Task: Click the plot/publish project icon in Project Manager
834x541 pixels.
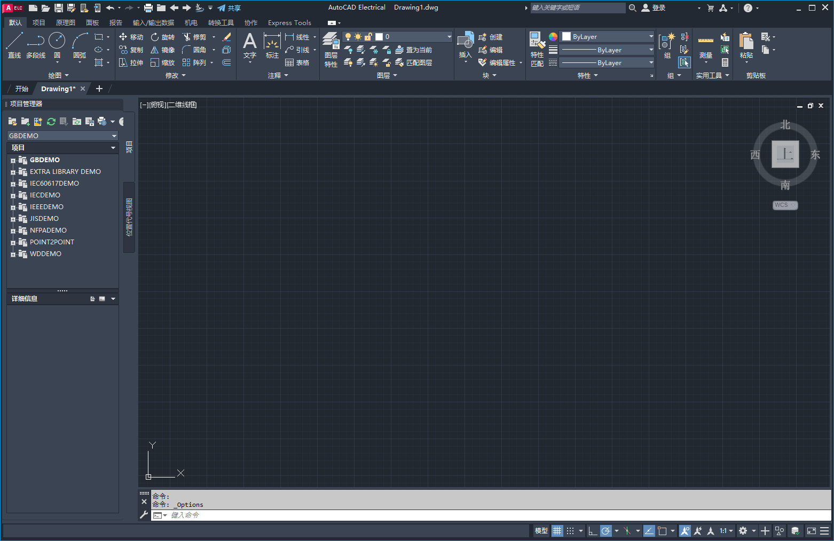Action: tap(101, 122)
